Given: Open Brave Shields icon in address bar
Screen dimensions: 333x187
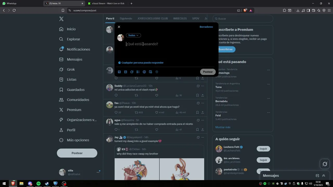Looking at the screenshot, I should (x=245, y=10).
